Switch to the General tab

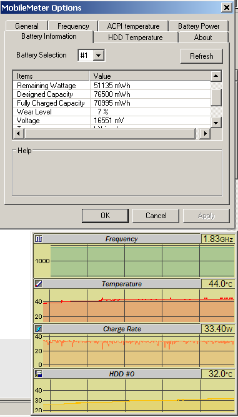coord(27,26)
